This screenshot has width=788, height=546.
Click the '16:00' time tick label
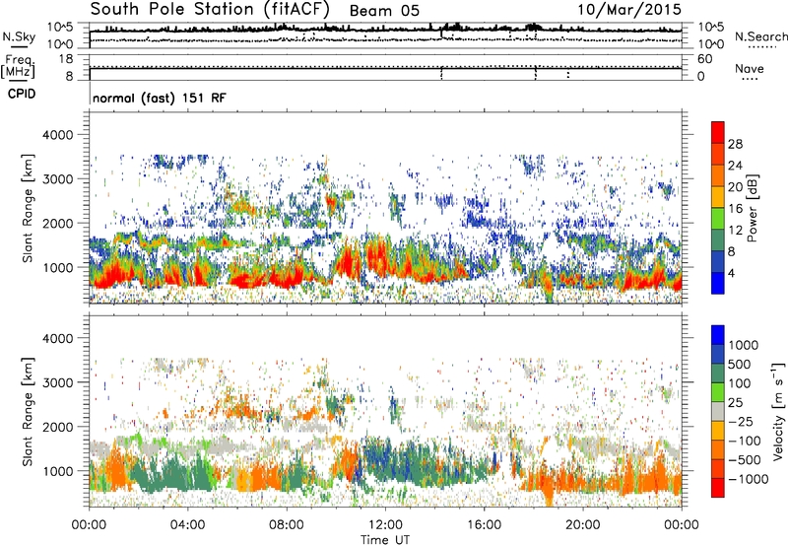click(484, 525)
